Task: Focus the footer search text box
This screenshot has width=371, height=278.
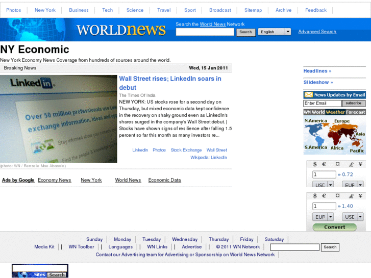Action: tap(294, 247)
